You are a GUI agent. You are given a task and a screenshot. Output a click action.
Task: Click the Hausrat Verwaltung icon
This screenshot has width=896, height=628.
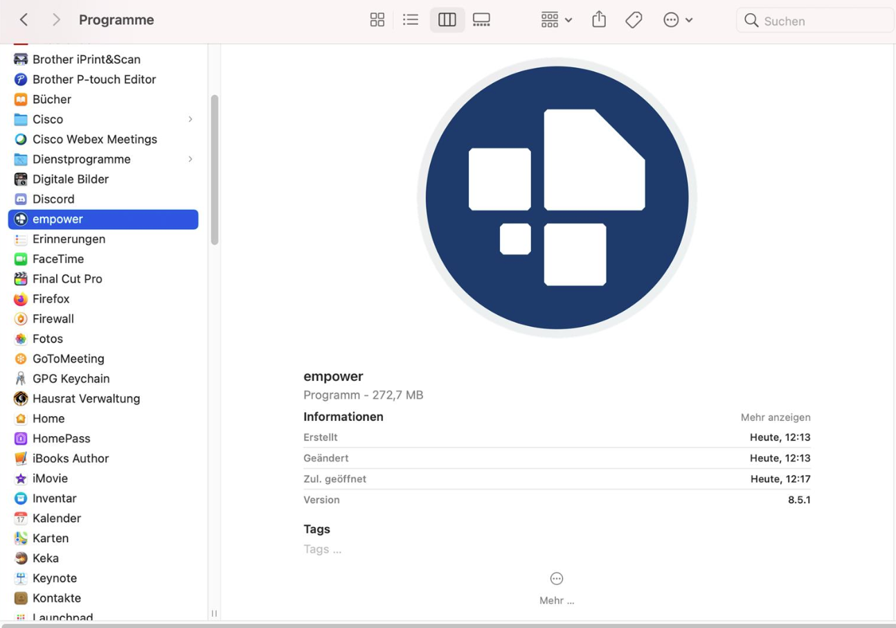(x=21, y=399)
